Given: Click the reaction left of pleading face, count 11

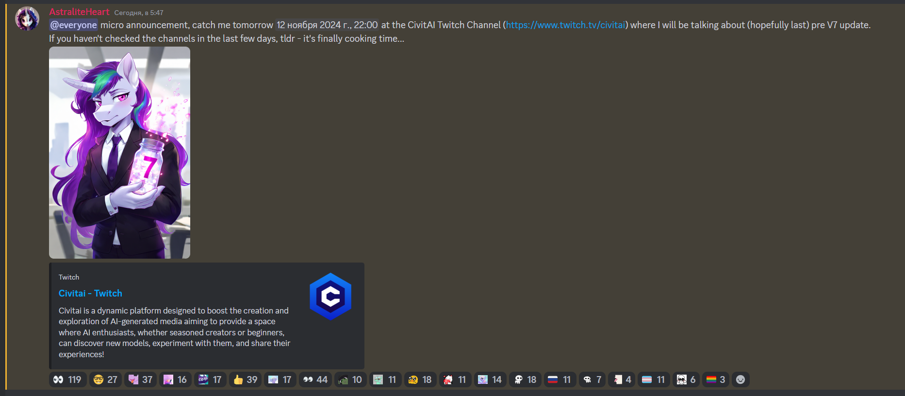Looking at the screenshot, I should point(385,379).
